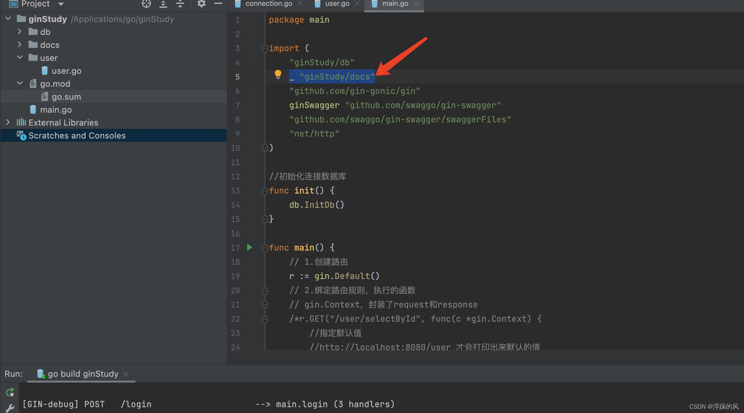The width and height of the screenshot is (744, 413).
Task: Click the locate/select opened file target icon
Action: (x=146, y=4)
